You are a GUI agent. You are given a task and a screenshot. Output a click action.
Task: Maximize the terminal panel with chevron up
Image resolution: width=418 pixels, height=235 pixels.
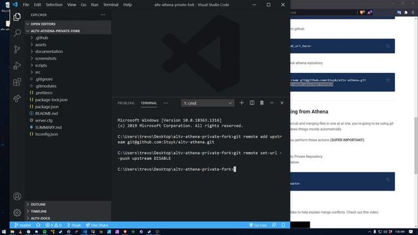tap(272, 103)
